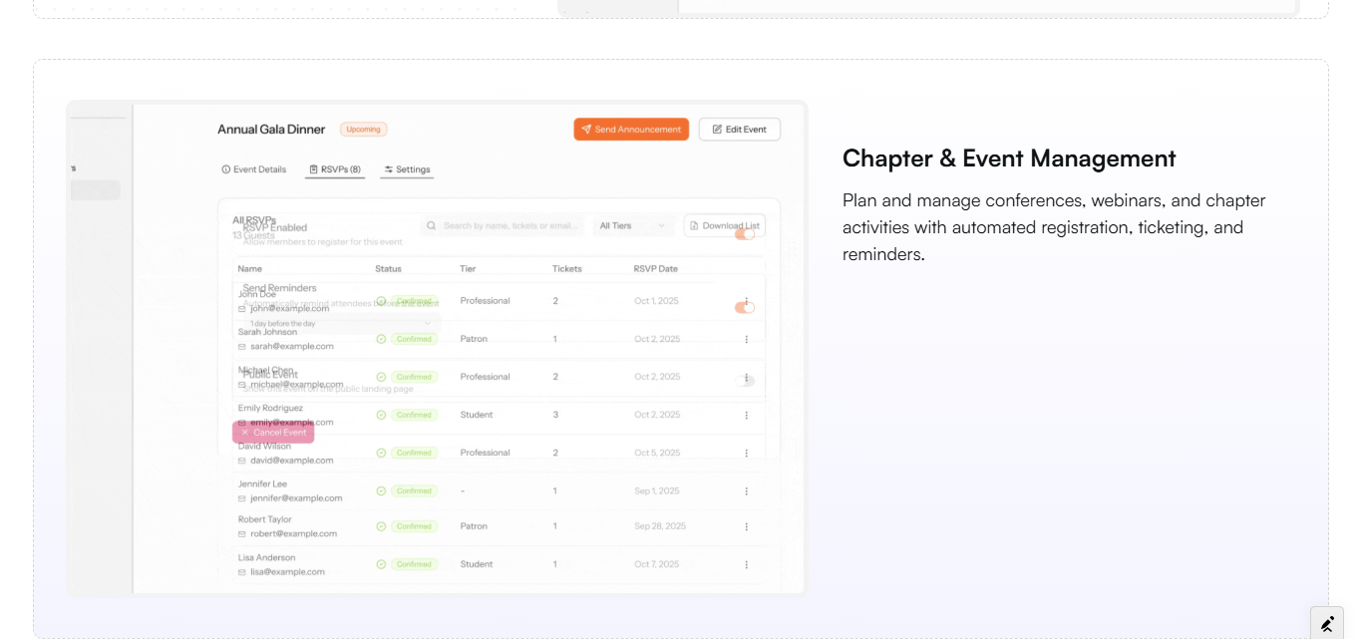Open the reminder timing dropdown showing '1 day before'
This screenshot has height=639, width=1362.
[x=339, y=324]
